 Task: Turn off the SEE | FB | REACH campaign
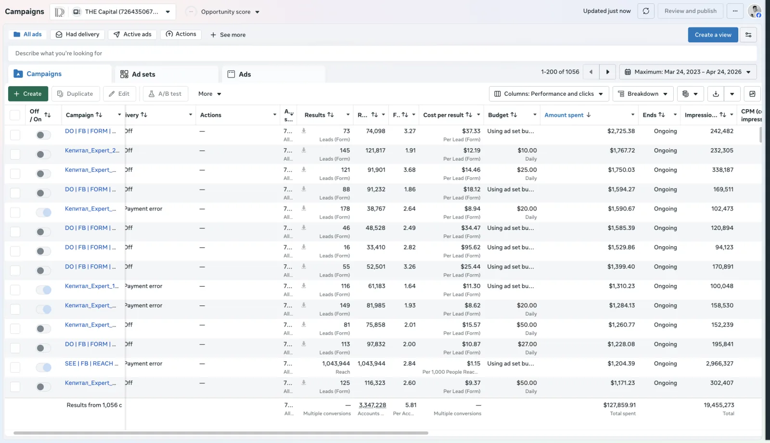click(43, 367)
